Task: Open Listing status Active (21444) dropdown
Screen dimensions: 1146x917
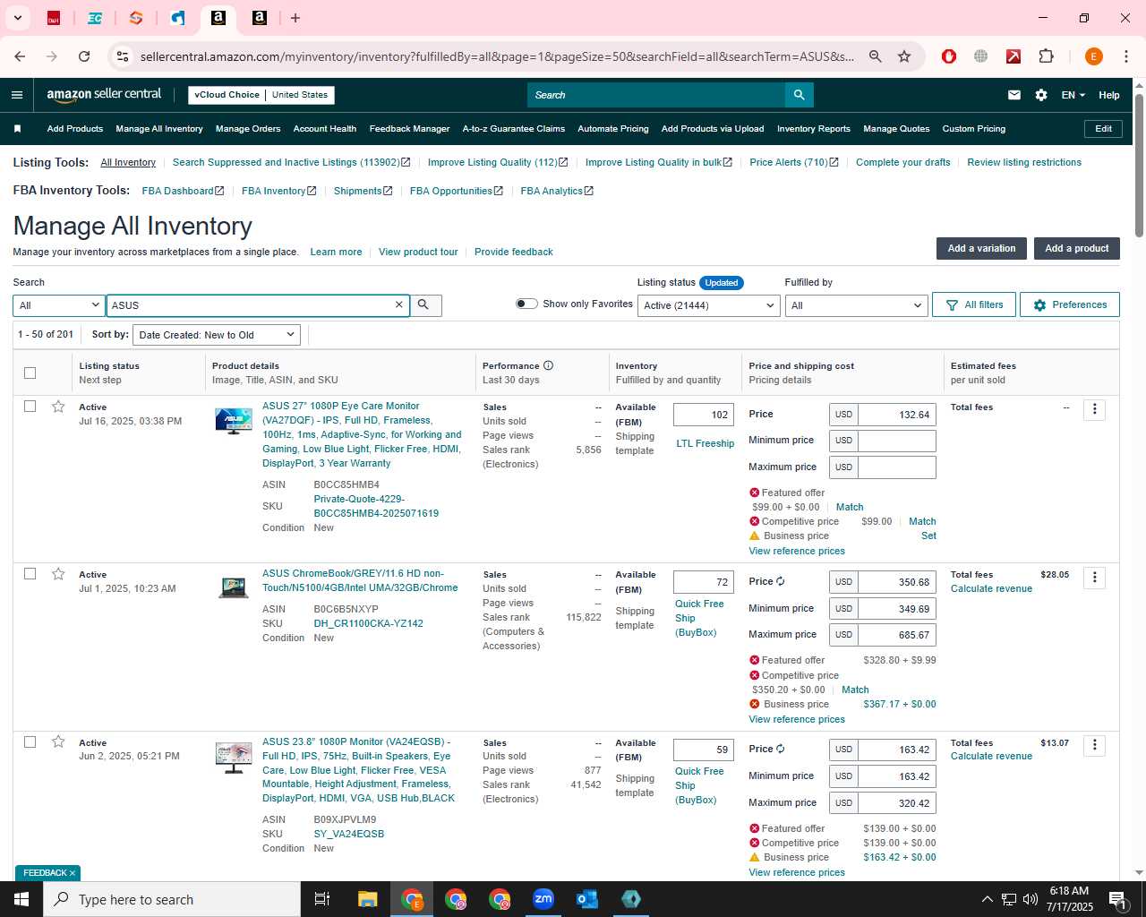Action: tap(708, 305)
